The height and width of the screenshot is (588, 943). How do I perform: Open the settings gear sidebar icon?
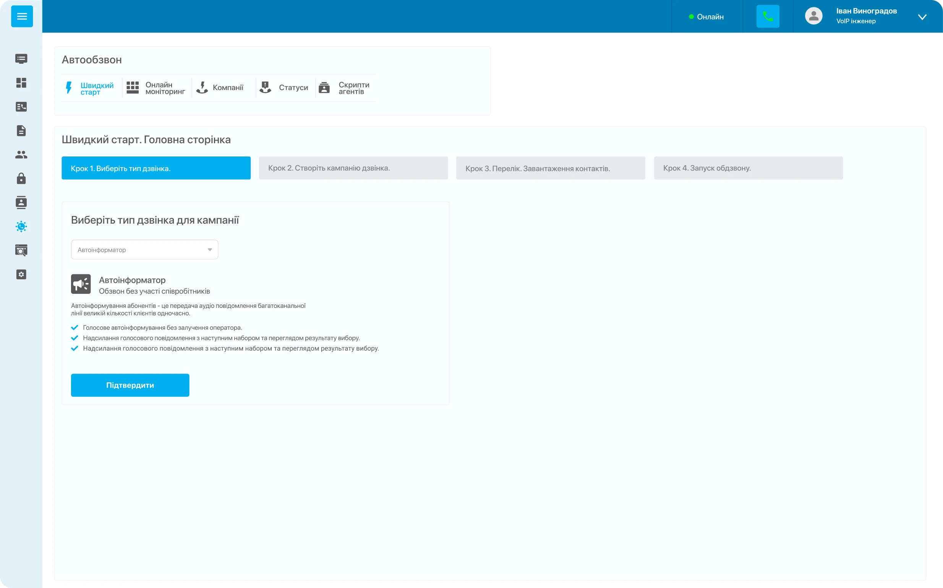coord(21,275)
